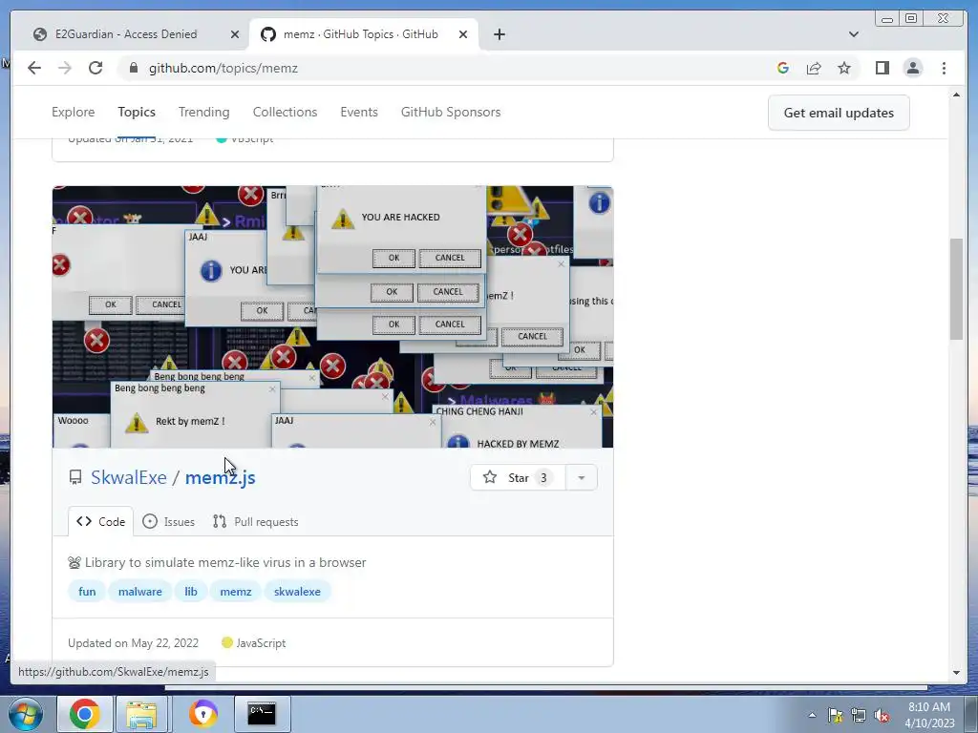Click the library description text
Image resolution: width=978 pixels, height=733 pixels.
click(x=217, y=562)
